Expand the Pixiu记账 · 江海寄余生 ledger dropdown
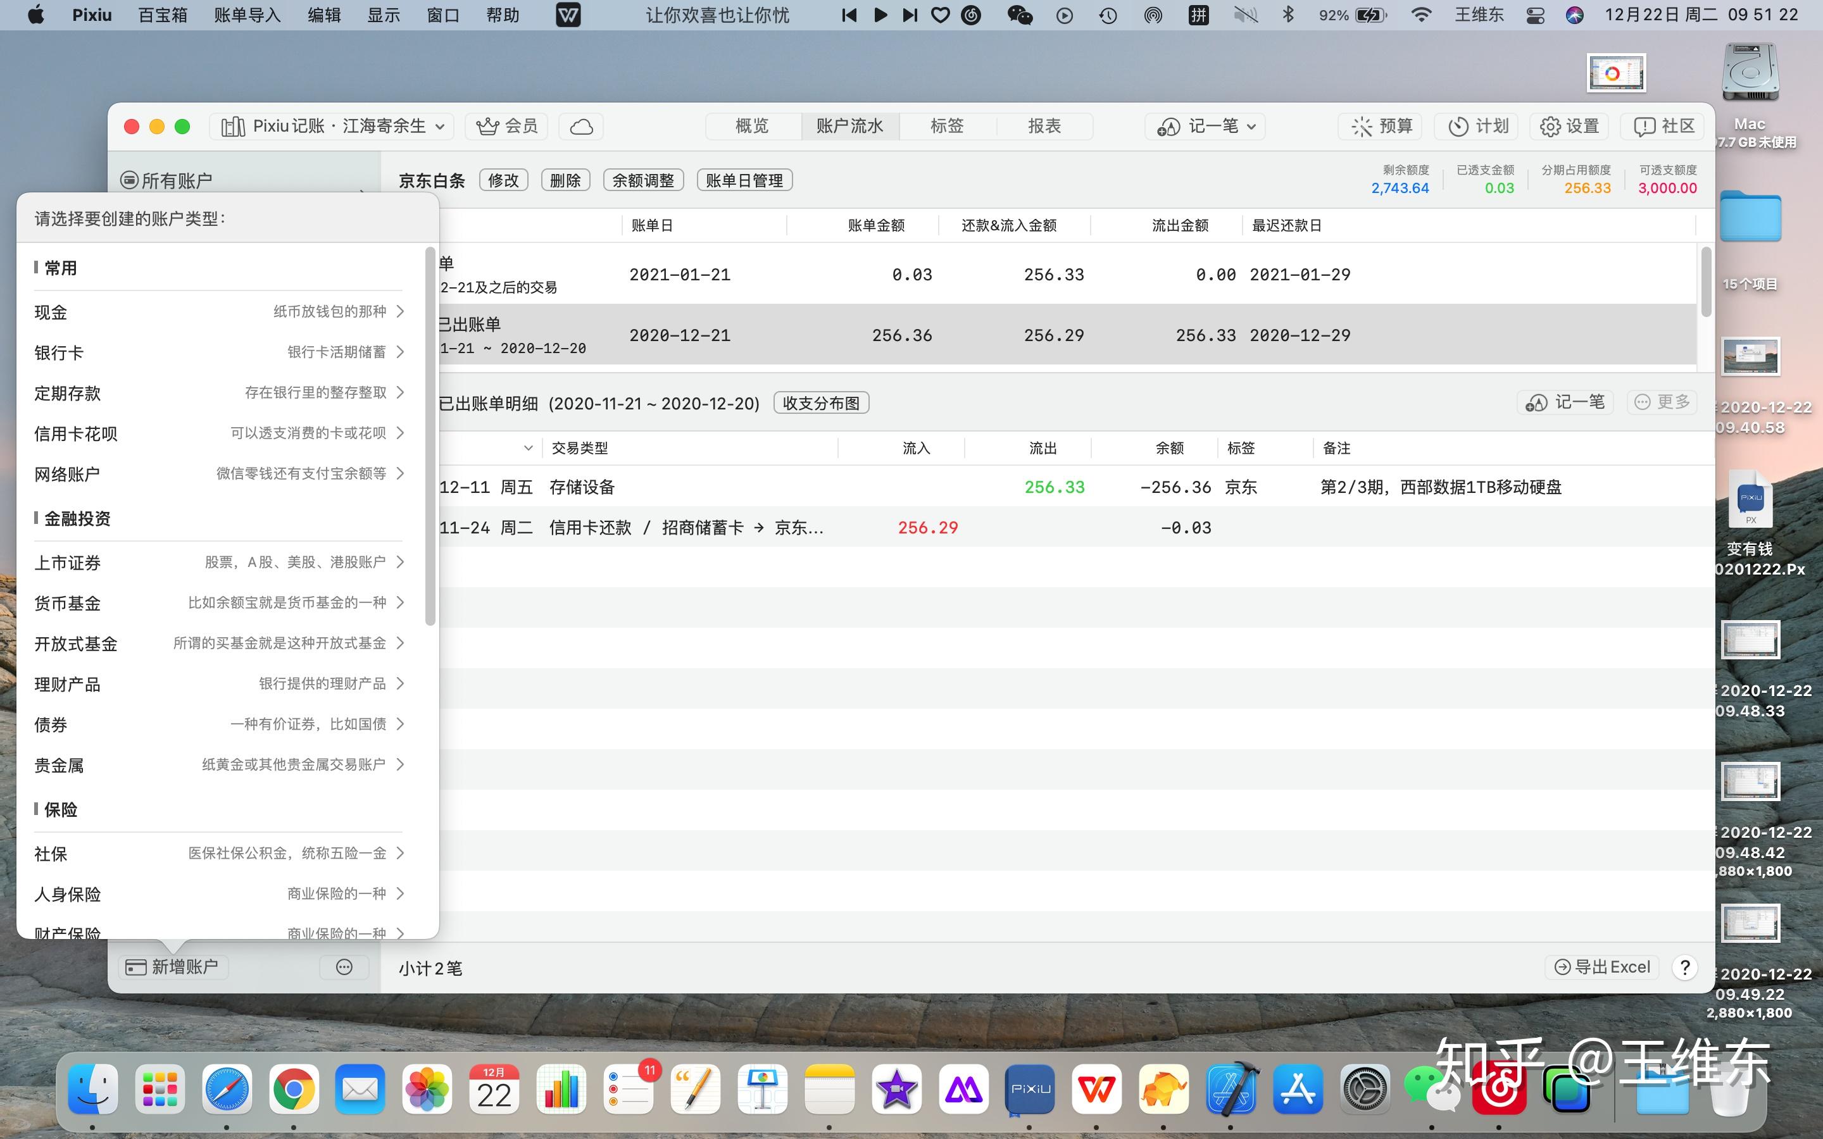 (332, 127)
